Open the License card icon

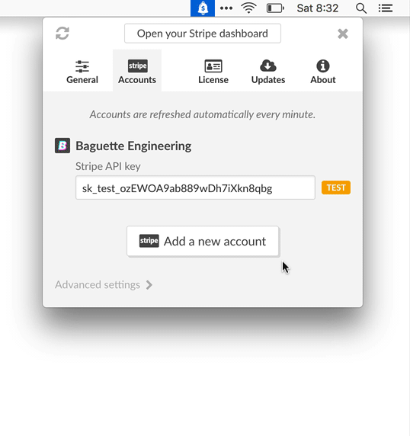click(x=213, y=66)
